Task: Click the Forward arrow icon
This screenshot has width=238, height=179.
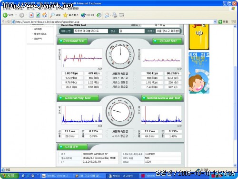Action: point(21,15)
